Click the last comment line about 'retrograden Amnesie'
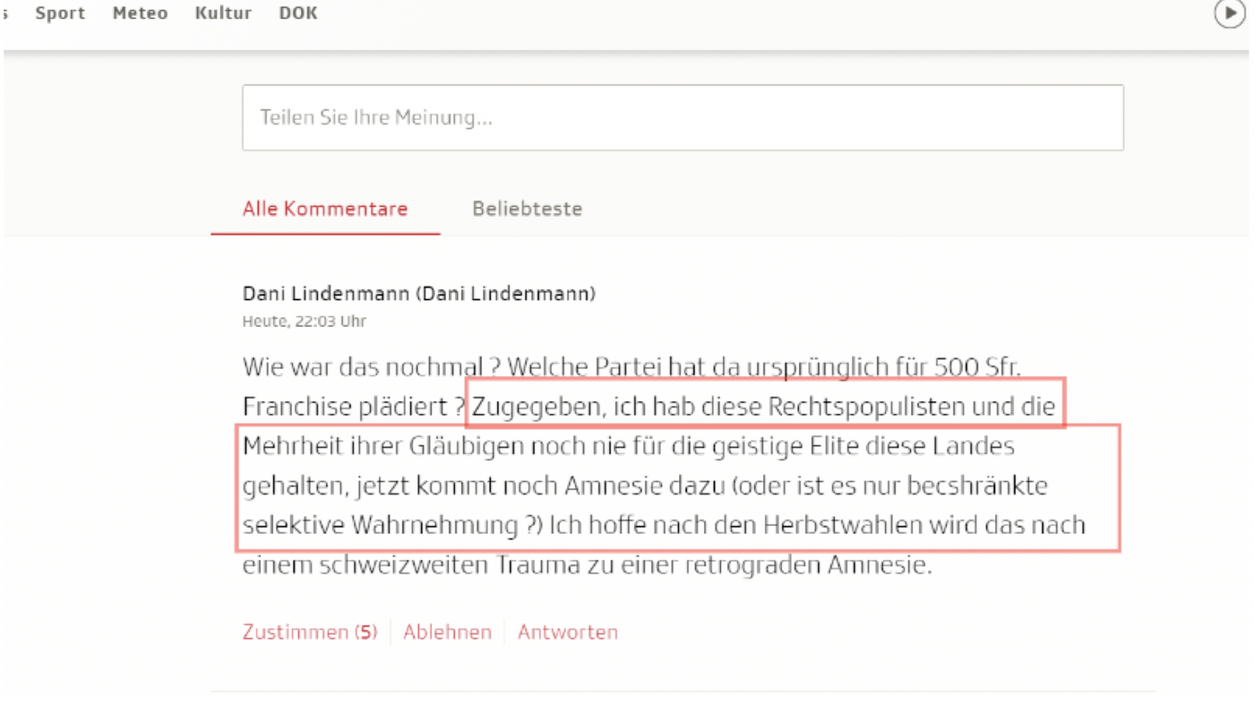Viewport: 1254px width, 705px height. point(587,566)
